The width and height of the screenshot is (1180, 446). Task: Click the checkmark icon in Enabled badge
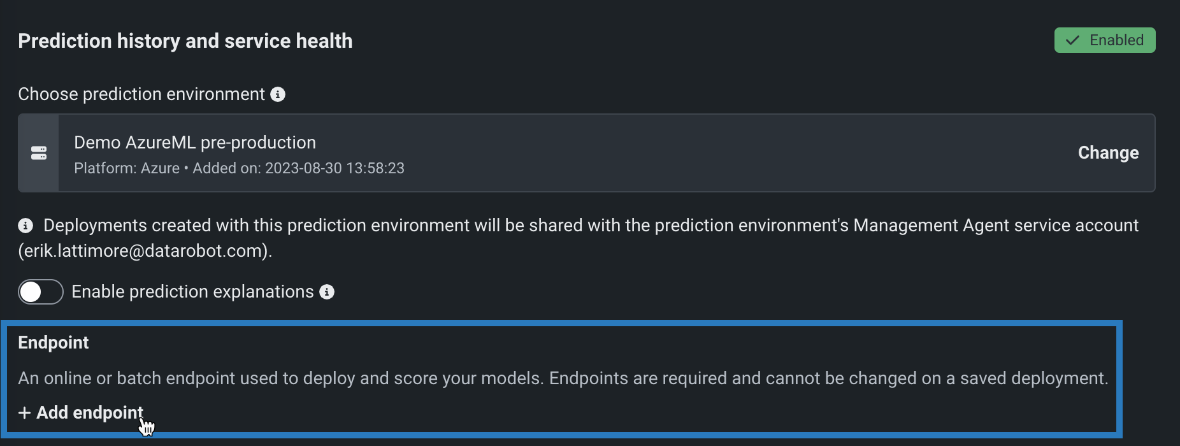click(1073, 40)
